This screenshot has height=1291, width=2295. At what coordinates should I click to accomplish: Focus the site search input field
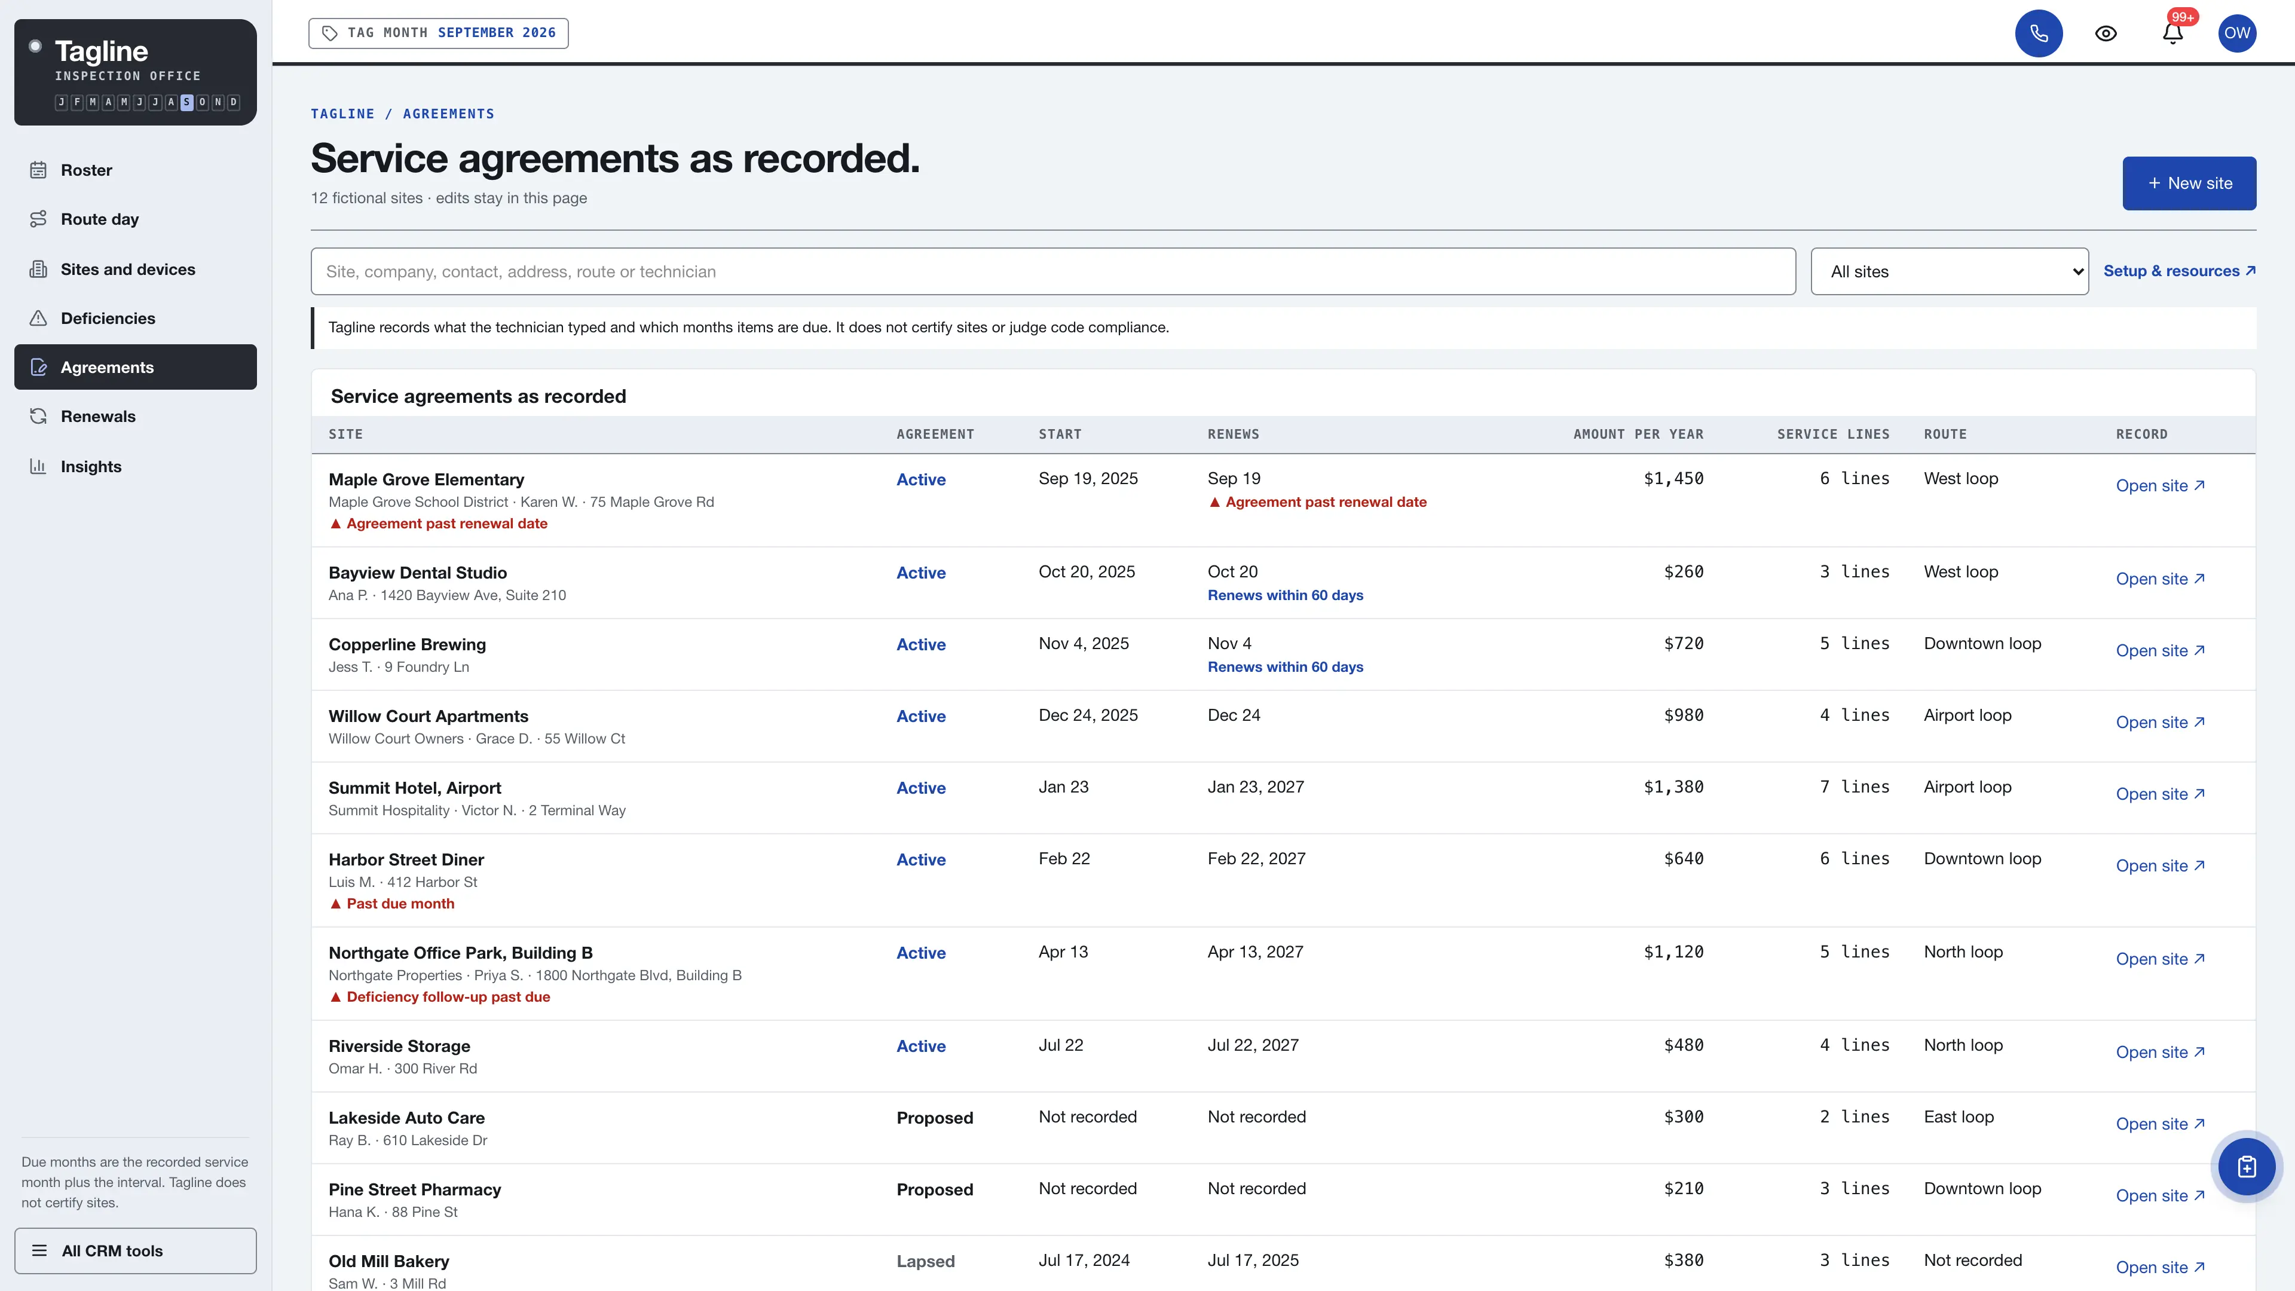coord(1053,272)
